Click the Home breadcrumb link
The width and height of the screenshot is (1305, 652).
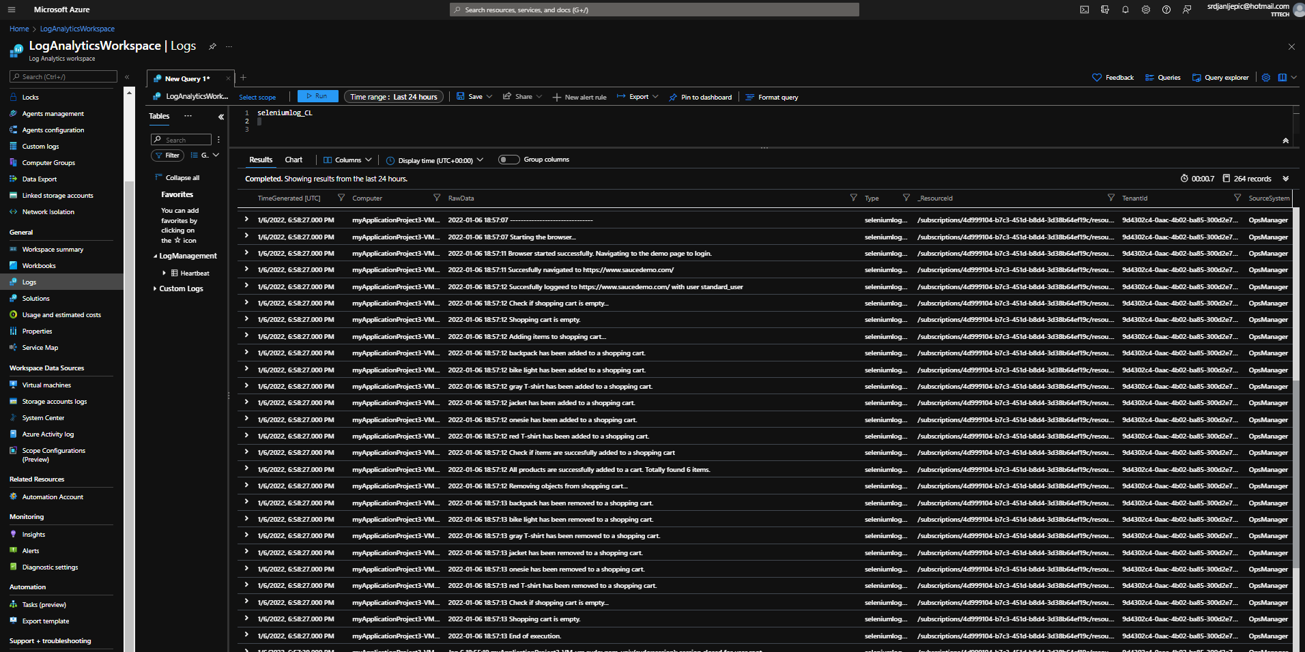click(19, 29)
